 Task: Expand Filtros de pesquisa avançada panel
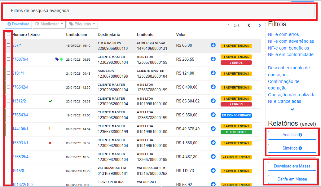coord(160,11)
